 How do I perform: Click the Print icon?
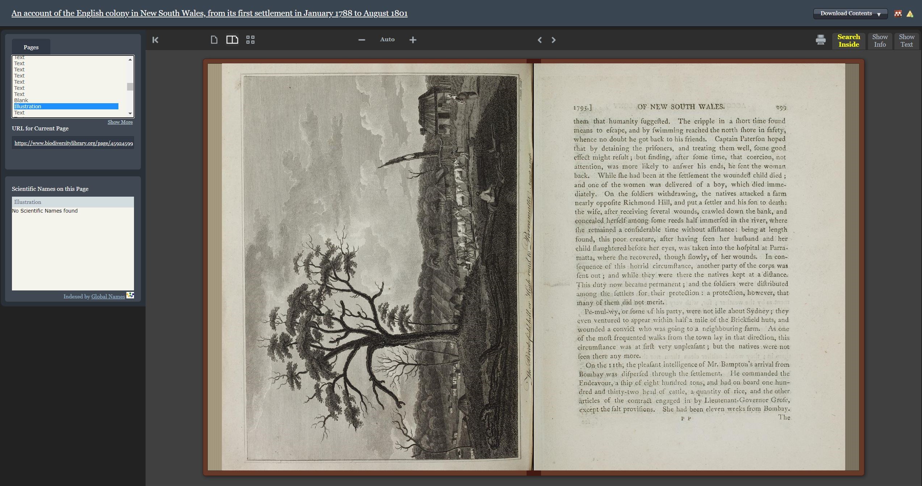pyautogui.click(x=821, y=40)
